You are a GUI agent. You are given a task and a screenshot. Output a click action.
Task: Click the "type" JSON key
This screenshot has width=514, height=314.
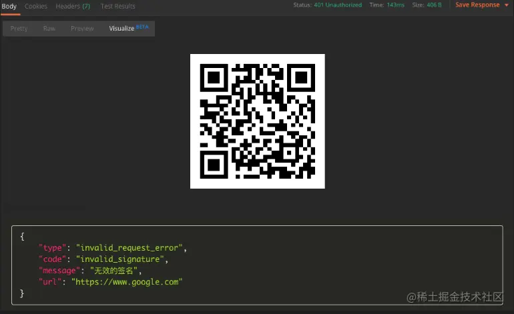[x=53, y=248]
